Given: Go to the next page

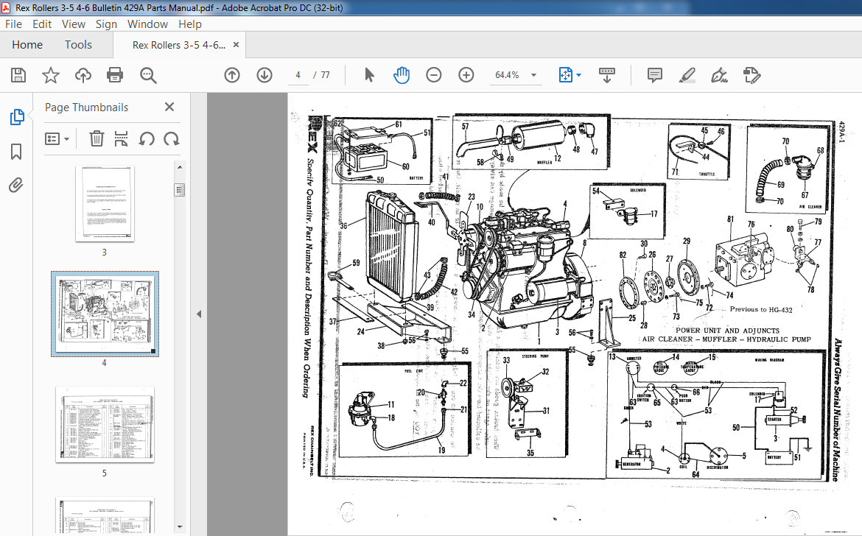Looking at the screenshot, I should pyautogui.click(x=264, y=74).
